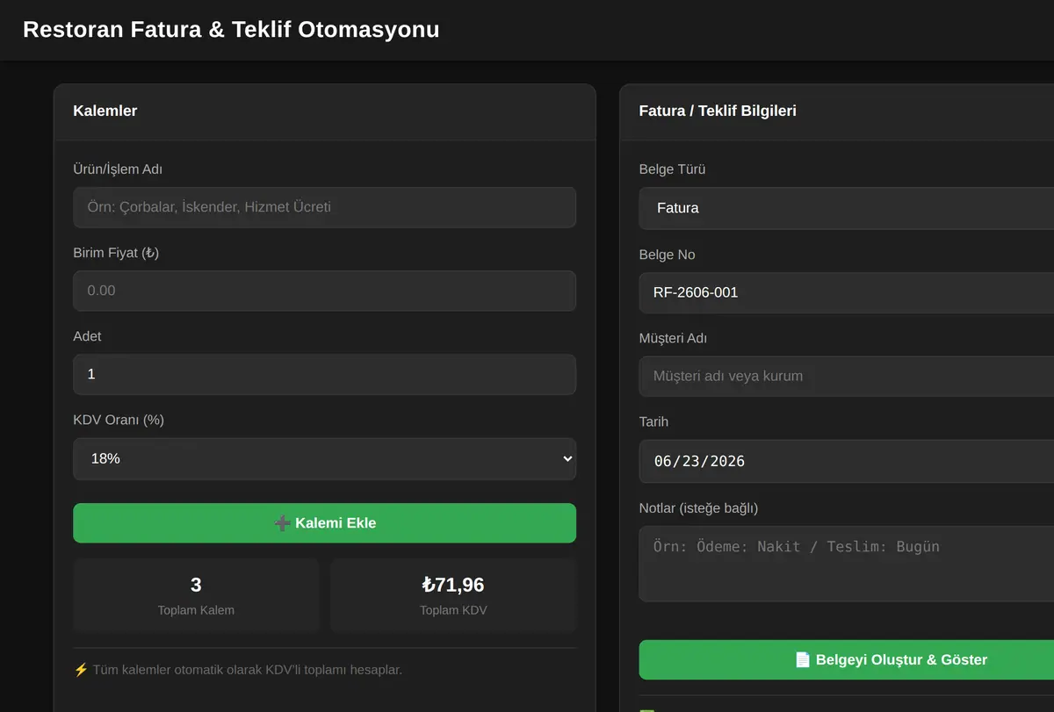Image resolution: width=1054 pixels, height=712 pixels.
Task: Click the Kalemler panel heading
Action: [105, 111]
